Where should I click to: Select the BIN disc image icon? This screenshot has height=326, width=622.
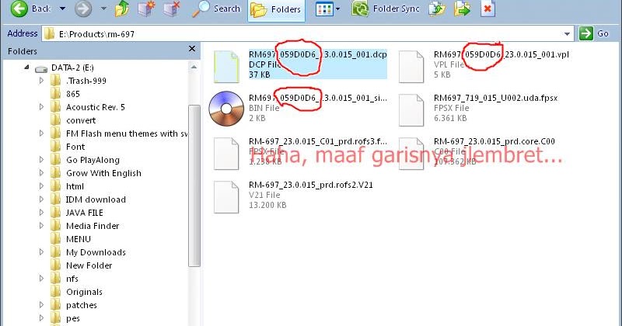point(226,109)
